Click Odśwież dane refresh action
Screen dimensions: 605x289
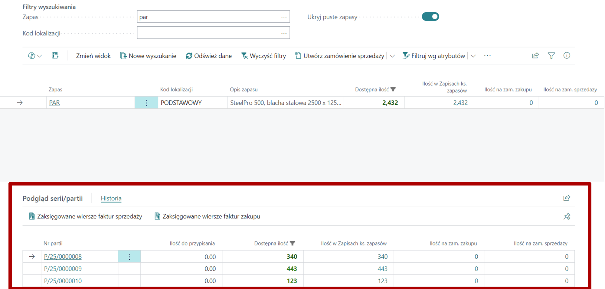coord(209,56)
